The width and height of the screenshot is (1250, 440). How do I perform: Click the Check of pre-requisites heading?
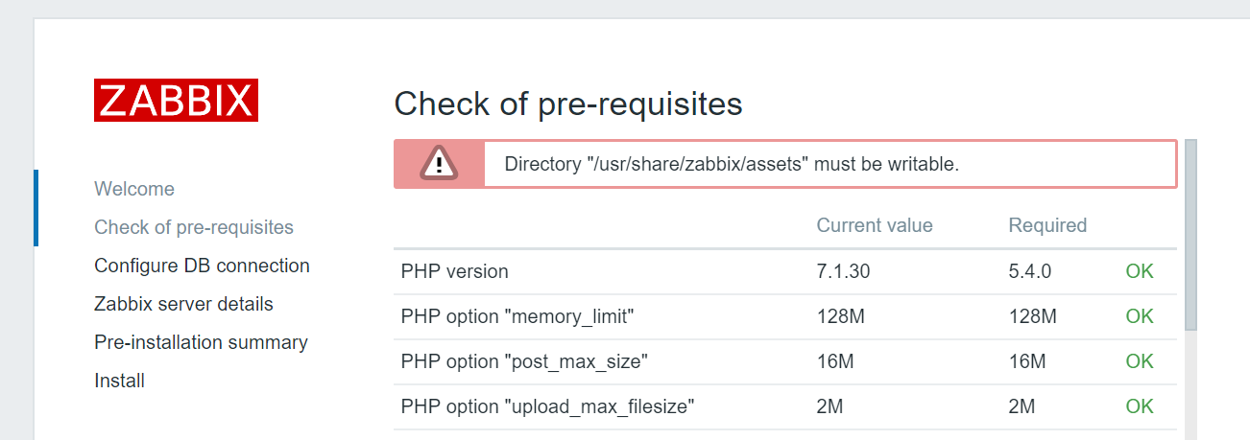[568, 103]
